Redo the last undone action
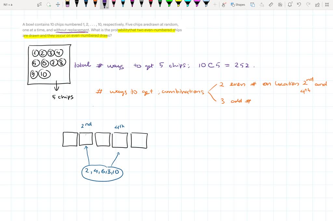The image size is (333, 221). click(x=308, y=5)
